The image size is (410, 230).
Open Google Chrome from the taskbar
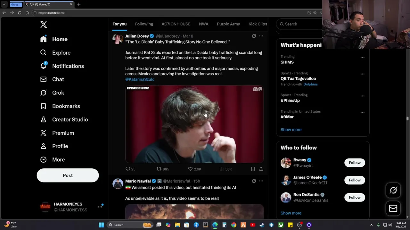[x=234, y=225]
